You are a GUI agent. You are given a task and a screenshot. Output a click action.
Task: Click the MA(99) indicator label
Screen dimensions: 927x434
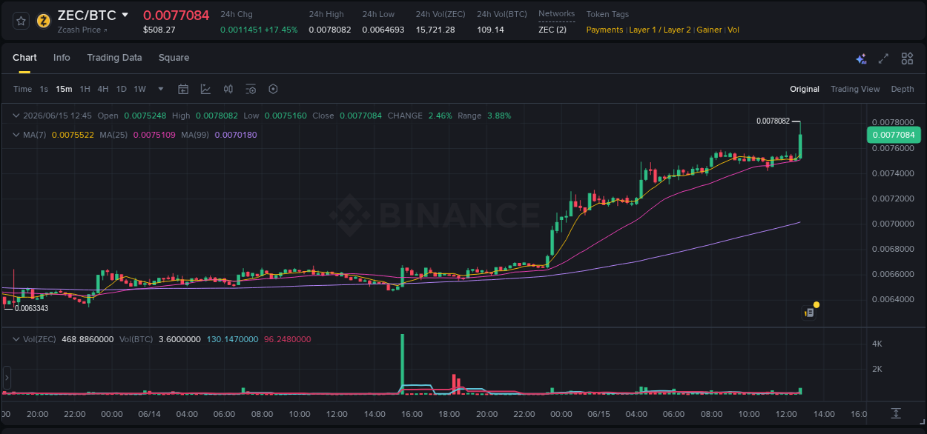[196, 135]
